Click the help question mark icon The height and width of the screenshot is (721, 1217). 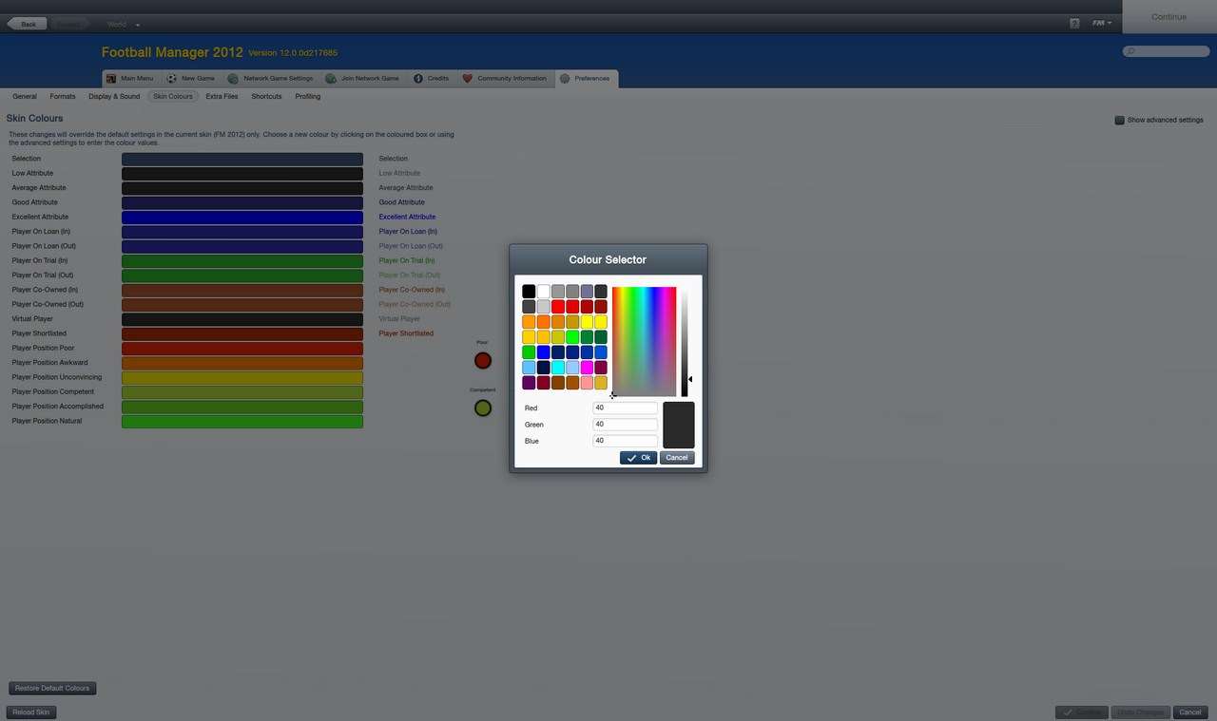[x=1074, y=23]
